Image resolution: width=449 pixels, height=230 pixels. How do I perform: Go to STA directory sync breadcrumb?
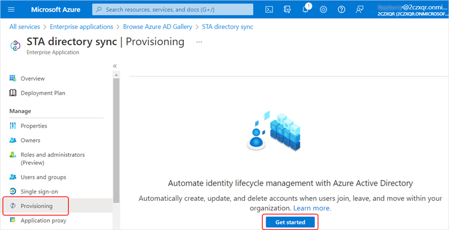tap(228, 26)
